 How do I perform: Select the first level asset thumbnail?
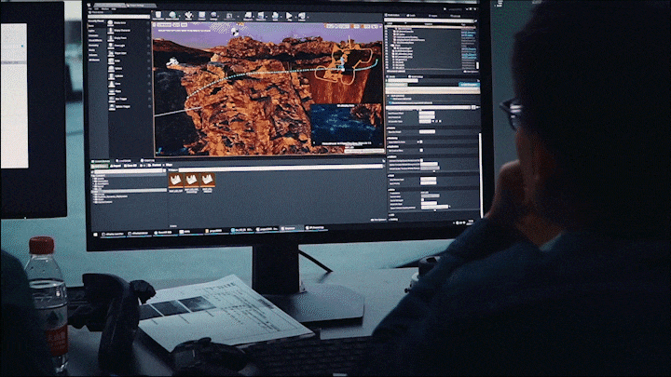[x=176, y=179]
